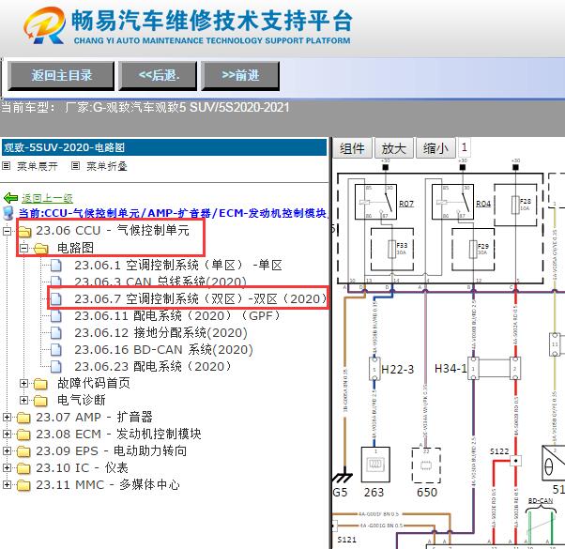Click the 23.09 EPS folder icon

[x=23, y=451]
